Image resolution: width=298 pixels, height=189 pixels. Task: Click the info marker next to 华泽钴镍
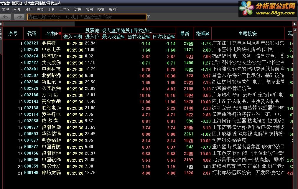[60, 134]
